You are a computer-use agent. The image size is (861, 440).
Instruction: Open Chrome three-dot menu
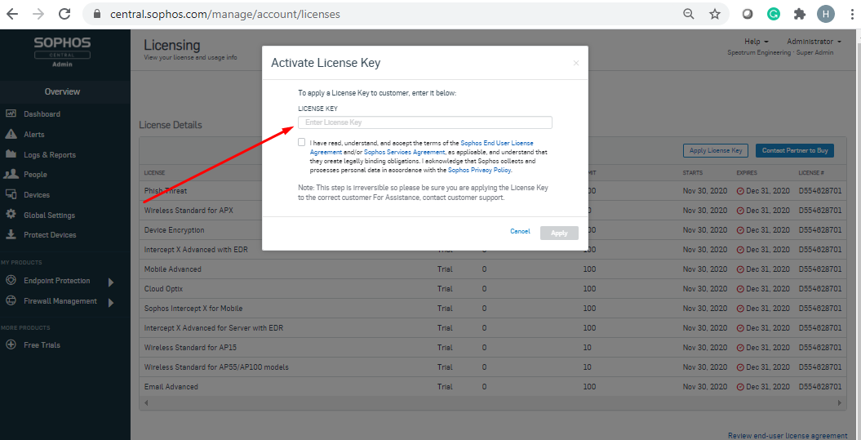(852, 14)
